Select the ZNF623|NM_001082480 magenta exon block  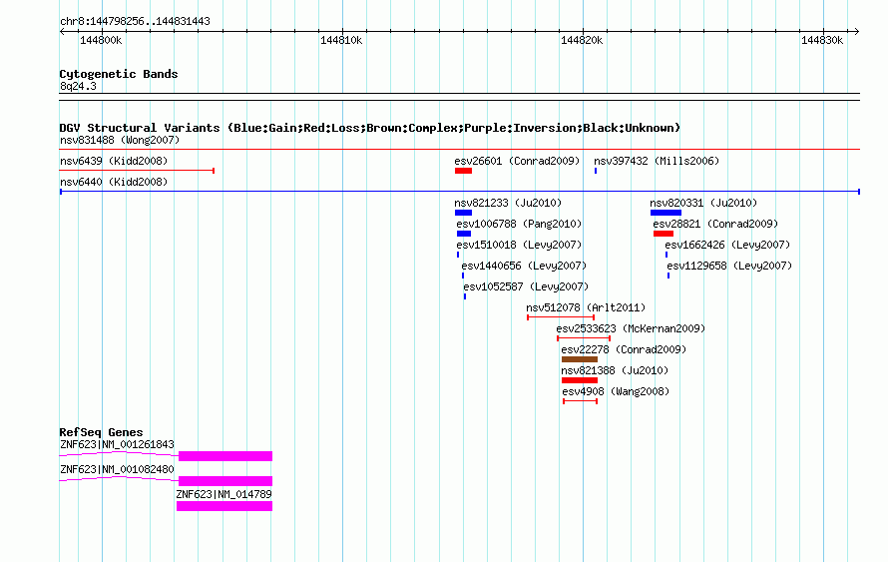point(225,481)
